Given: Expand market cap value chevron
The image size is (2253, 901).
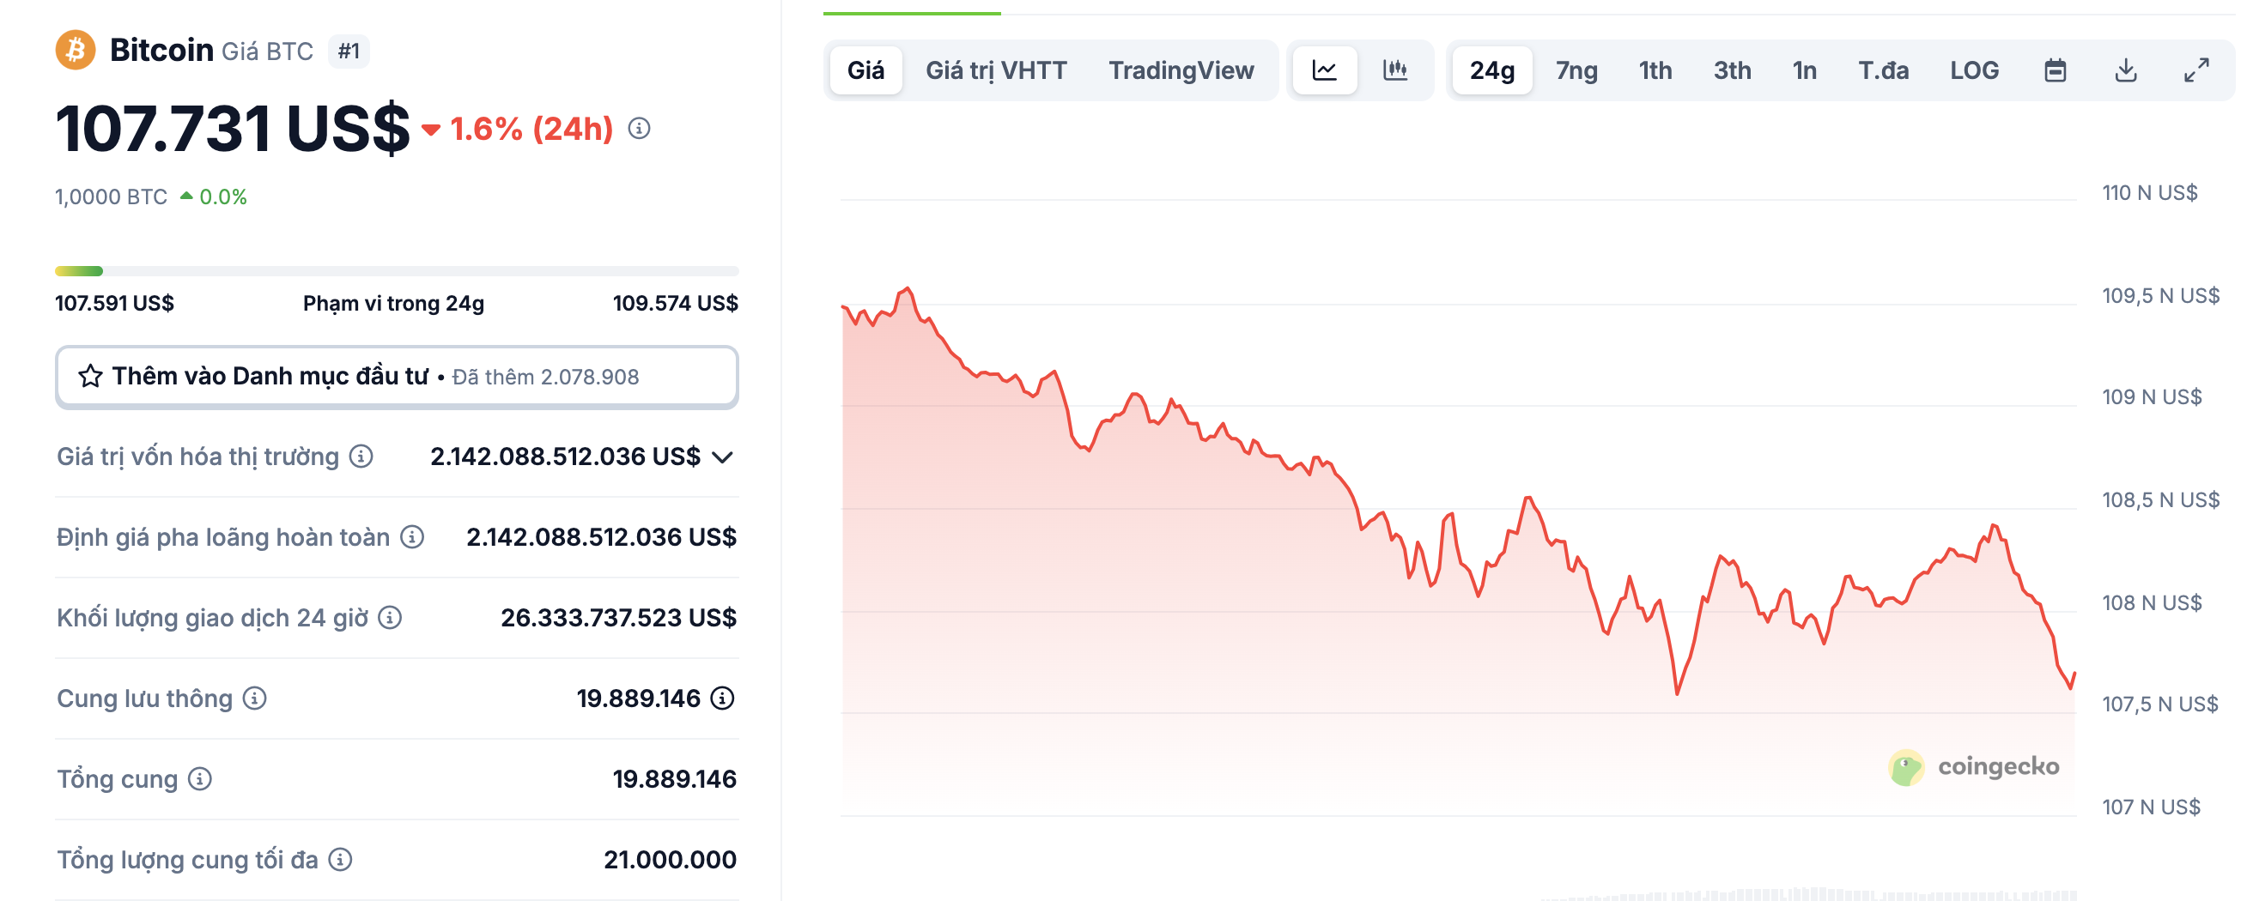Looking at the screenshot, I should (722, 457).
